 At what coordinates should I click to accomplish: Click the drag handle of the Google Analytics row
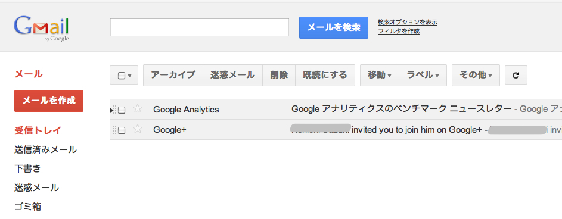(114, 109)
